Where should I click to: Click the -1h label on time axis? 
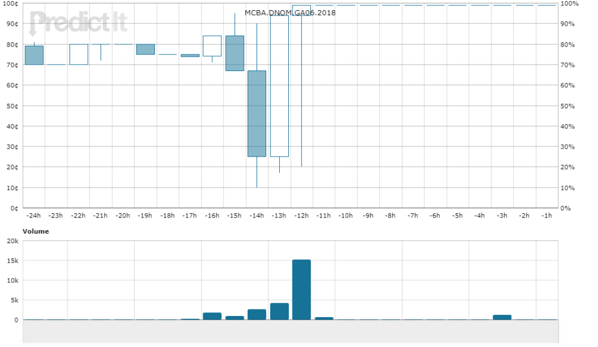tap(547, 216)
